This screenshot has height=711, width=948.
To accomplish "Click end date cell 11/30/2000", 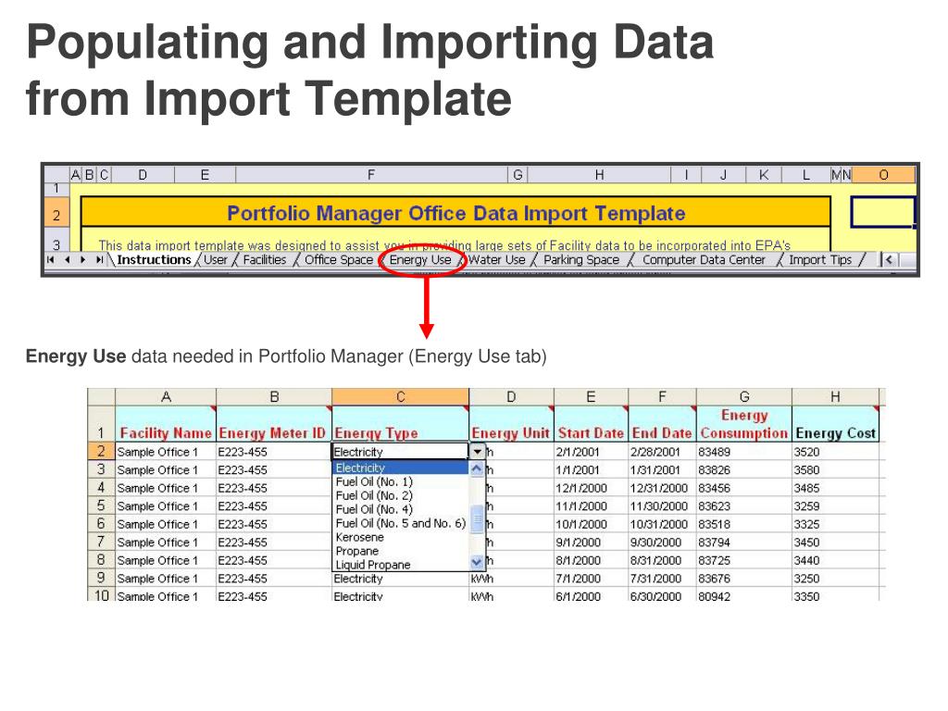I will (662, 506).
